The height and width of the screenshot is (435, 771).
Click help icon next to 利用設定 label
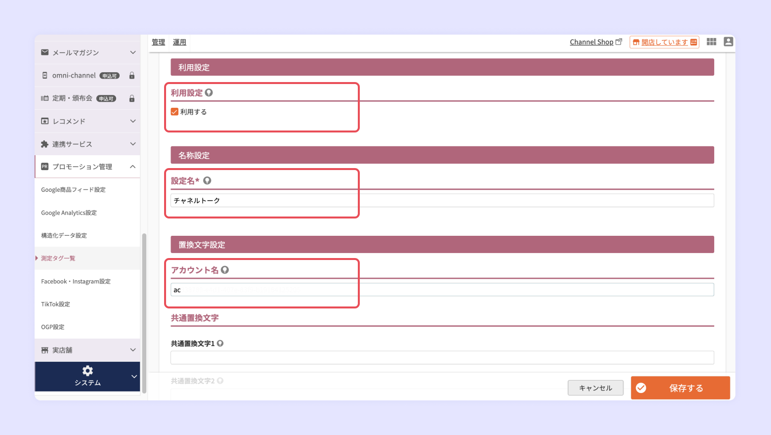tap(209, 92)
